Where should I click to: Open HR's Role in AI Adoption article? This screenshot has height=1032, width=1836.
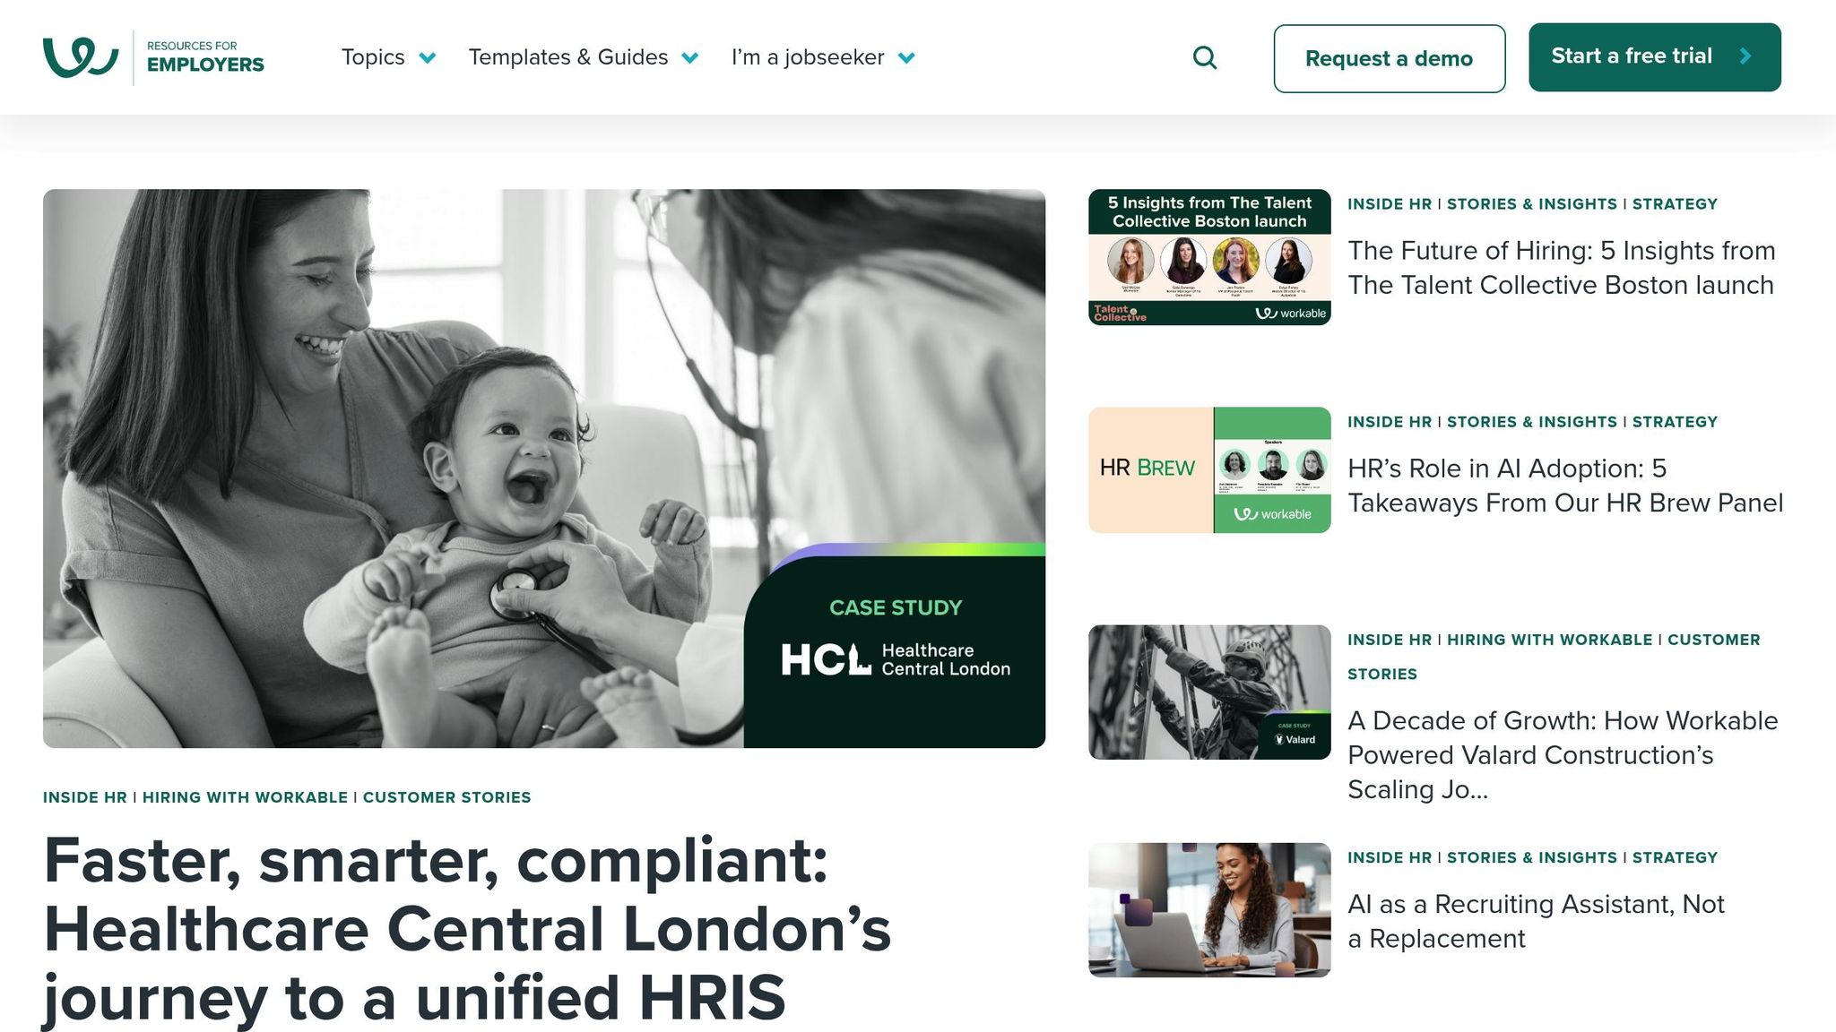point(1565,486)
